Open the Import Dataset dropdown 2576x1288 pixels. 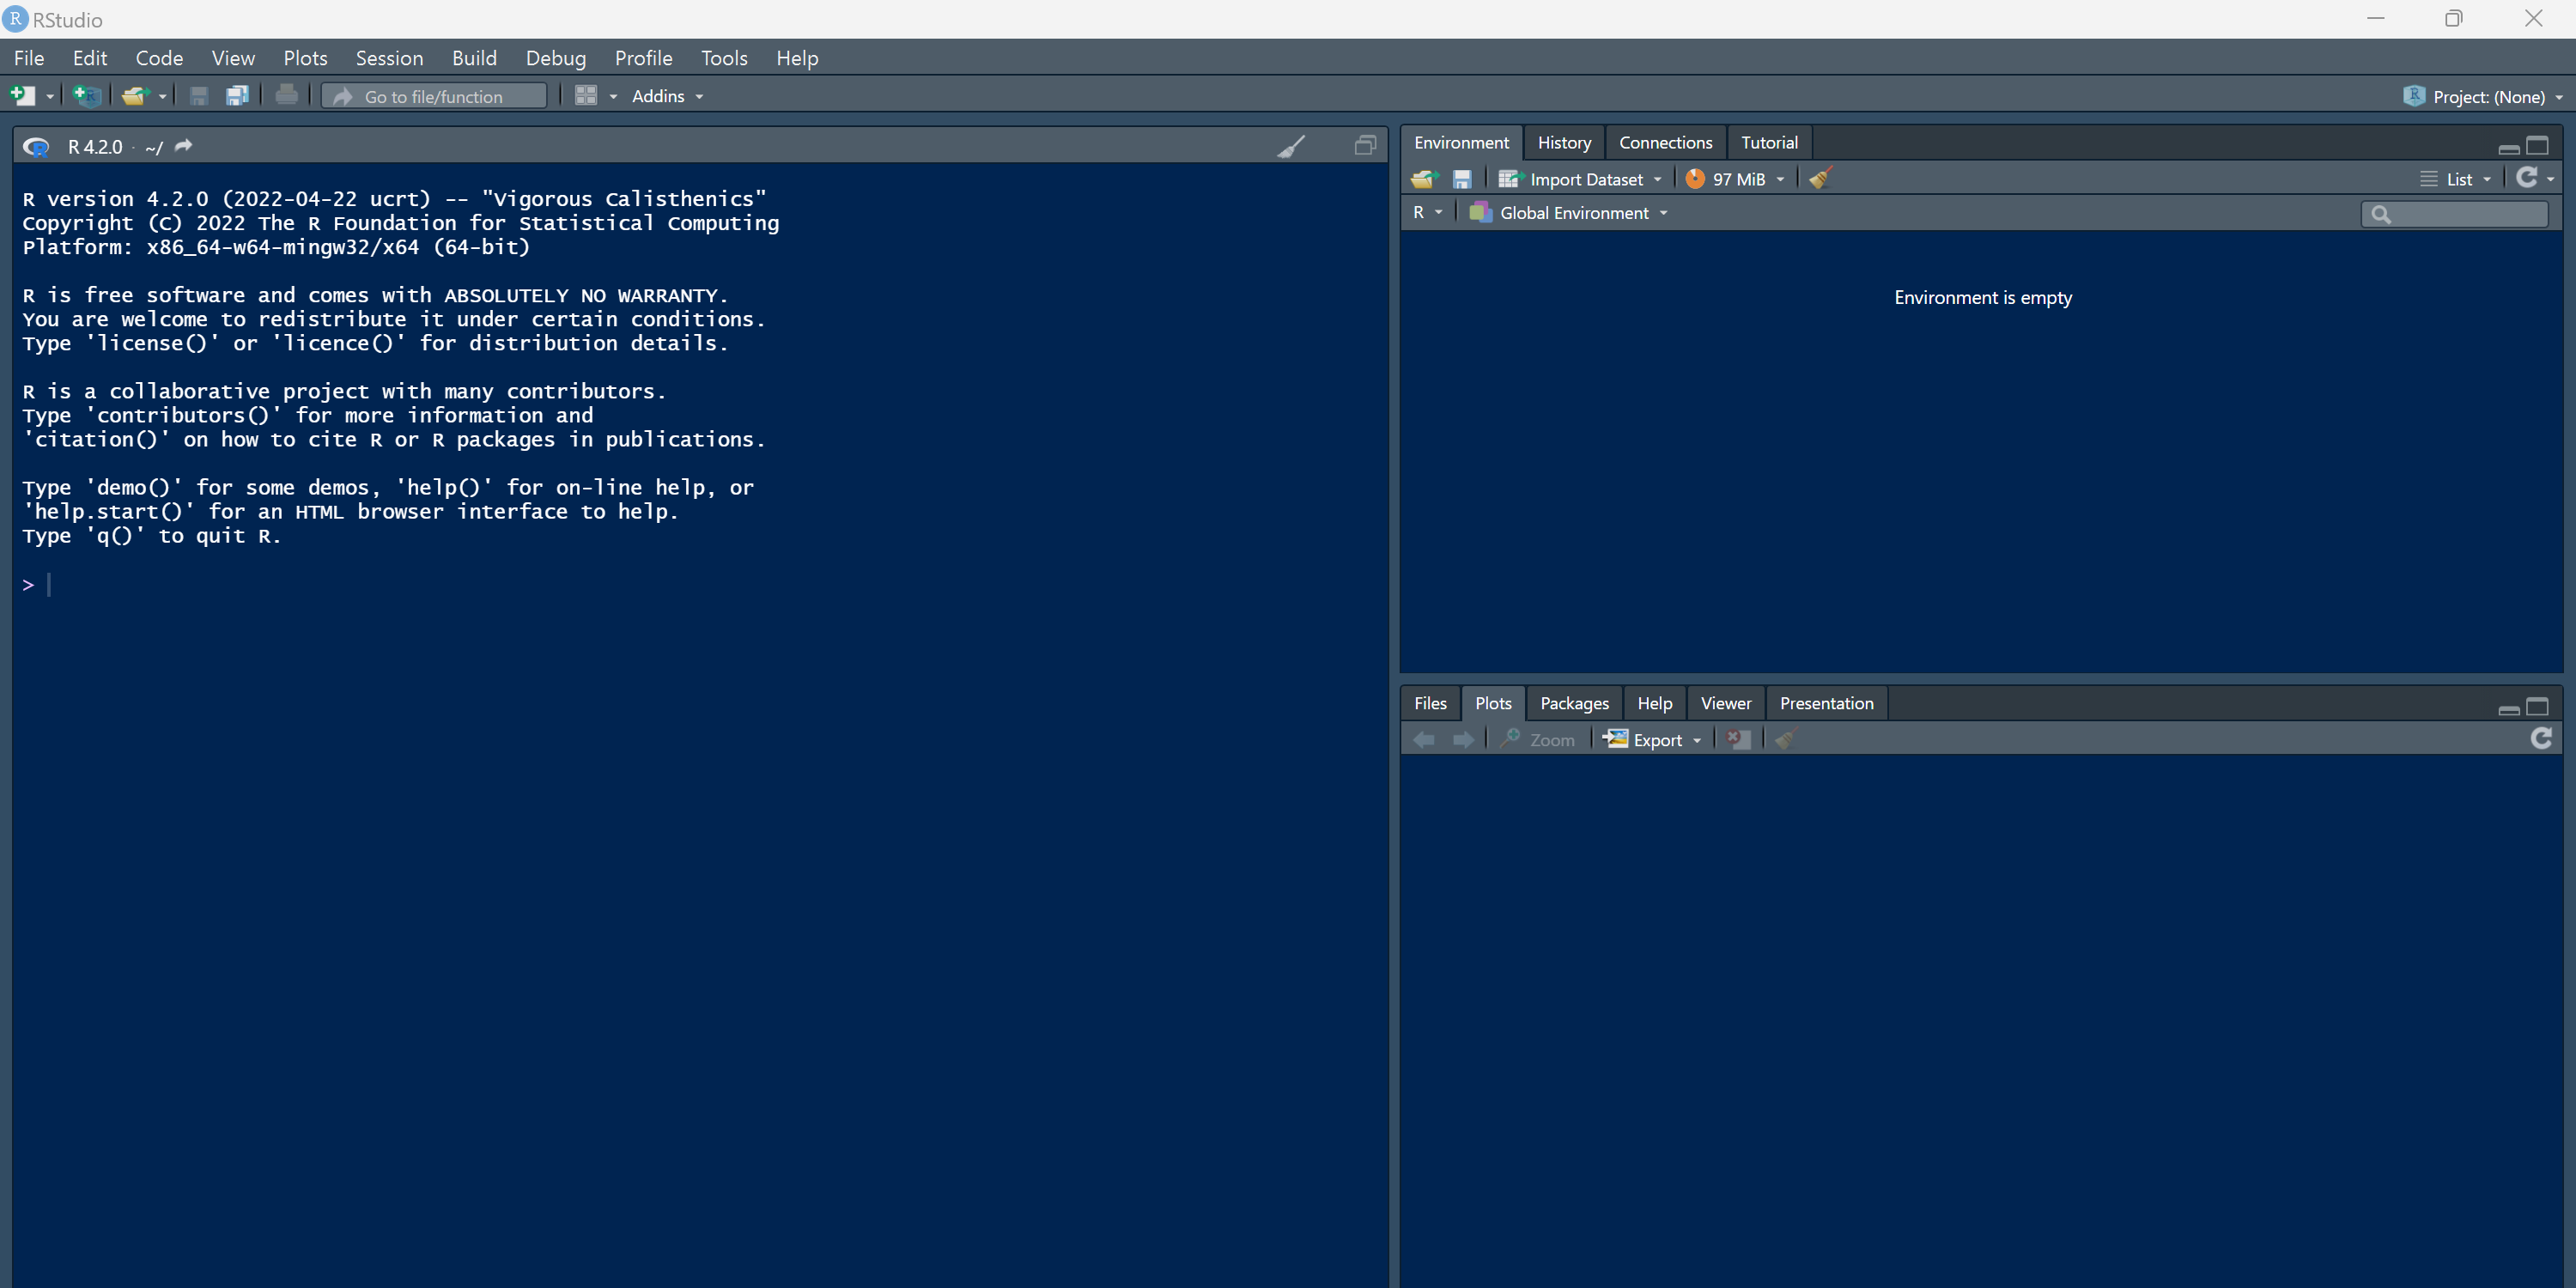pyautogui.click(x=1585, y=180)
